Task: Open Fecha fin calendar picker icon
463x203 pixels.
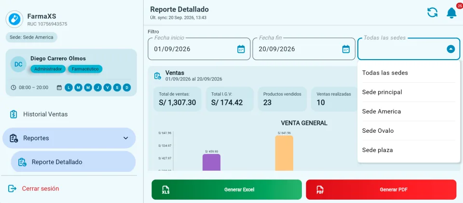Action: [x=346, y=49]
